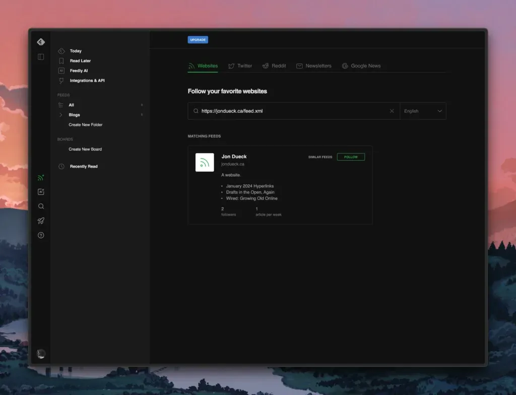Open the user avatar at bottom left
Viewport: 516px width, 395px height.
[x=41, y=354]
